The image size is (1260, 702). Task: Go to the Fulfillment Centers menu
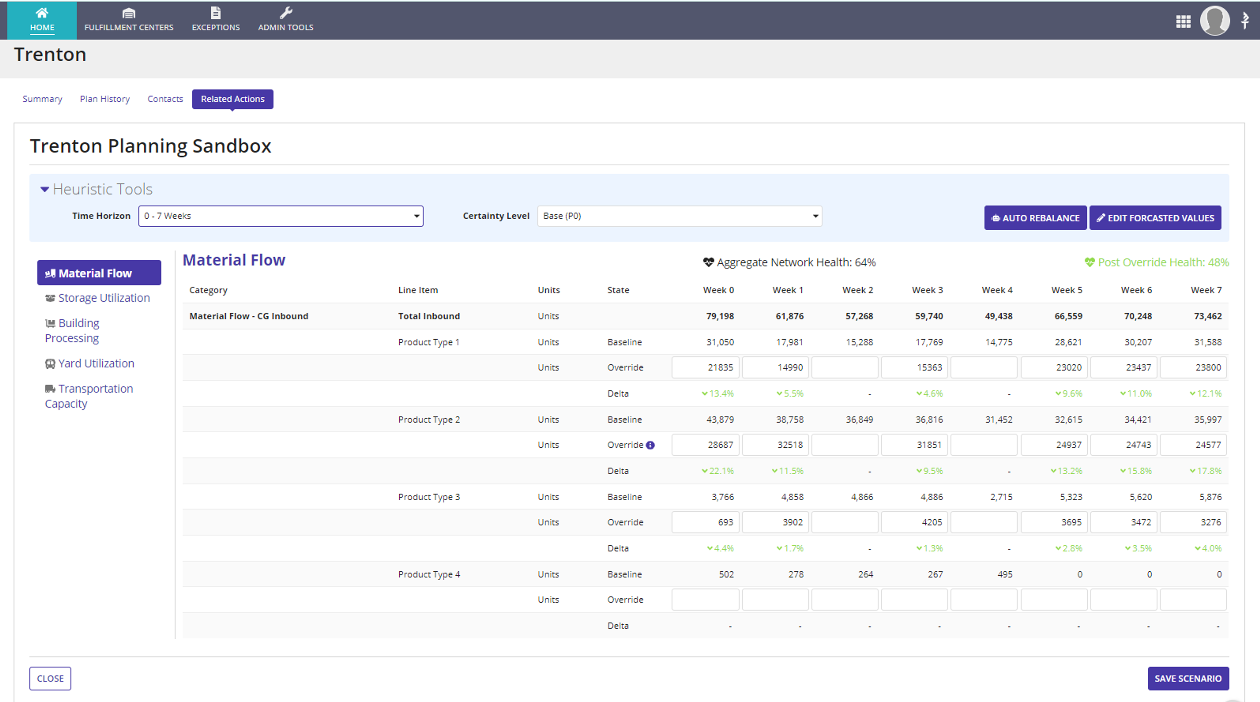pyautogui.click(x=129, y=20)
